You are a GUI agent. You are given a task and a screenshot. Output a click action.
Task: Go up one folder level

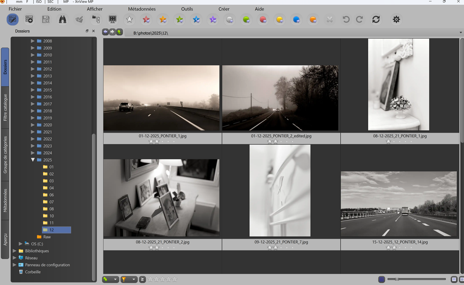pos(119,32)
